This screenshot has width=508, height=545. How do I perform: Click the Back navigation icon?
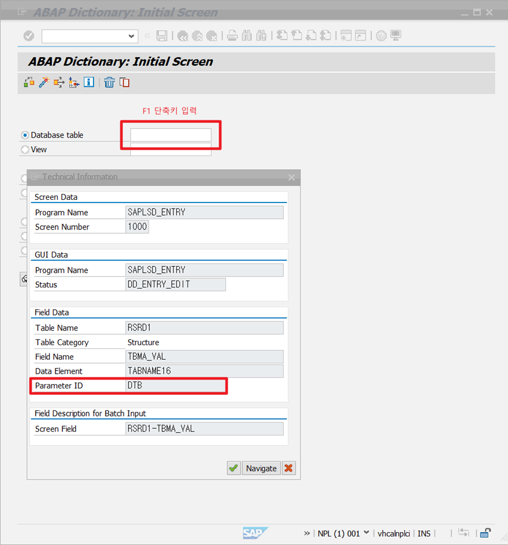(183, 36)
